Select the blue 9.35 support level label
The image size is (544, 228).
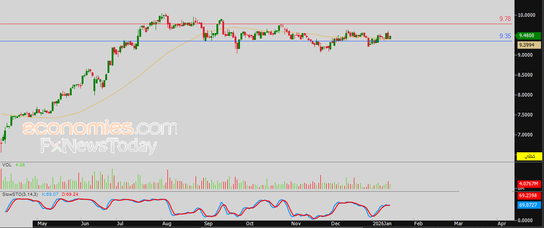(x=505, y=36)
